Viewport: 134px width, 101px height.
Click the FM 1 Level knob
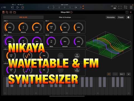pyautogui.click(x=78, y=27)
